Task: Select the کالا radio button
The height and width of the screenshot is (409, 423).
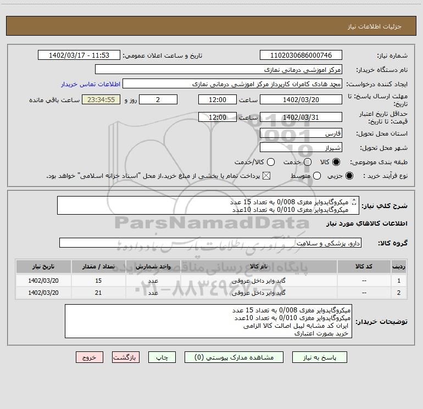Action: [336, 162]
